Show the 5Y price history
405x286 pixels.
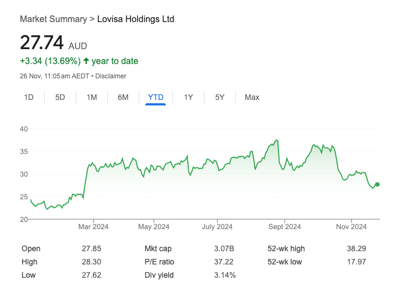pyautogui.click(x=220, y=97)
